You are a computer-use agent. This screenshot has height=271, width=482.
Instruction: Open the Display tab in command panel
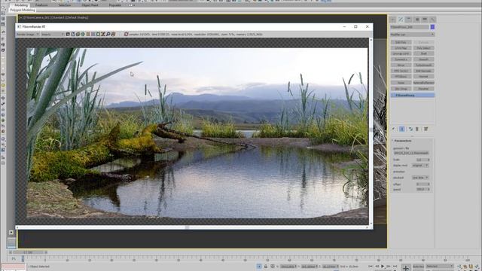pyautogui.click(x=425, y=20)
